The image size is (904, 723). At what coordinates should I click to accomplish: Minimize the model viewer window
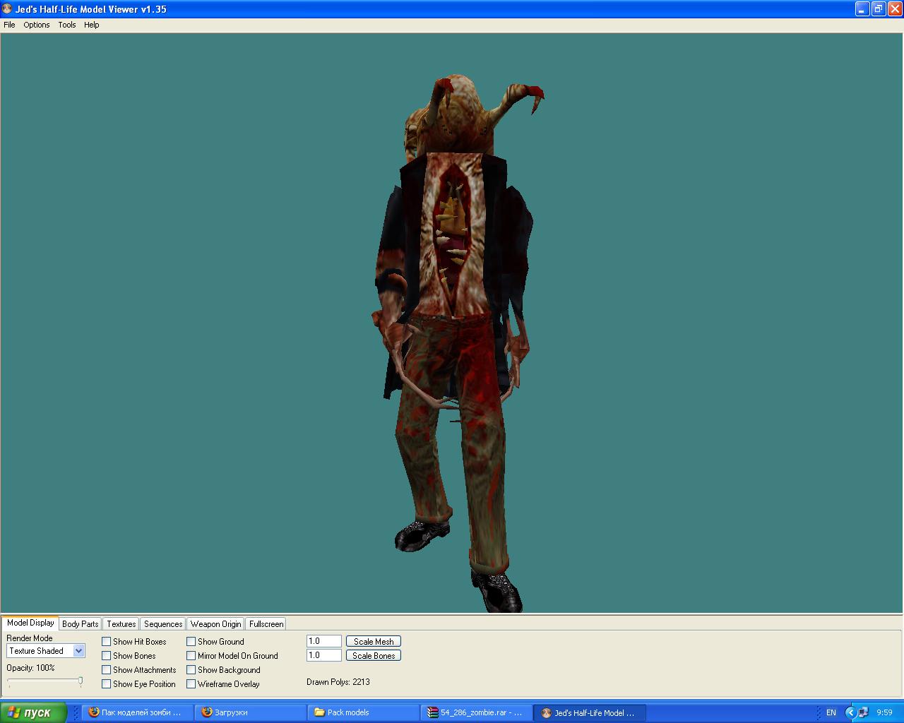(862, 9)
